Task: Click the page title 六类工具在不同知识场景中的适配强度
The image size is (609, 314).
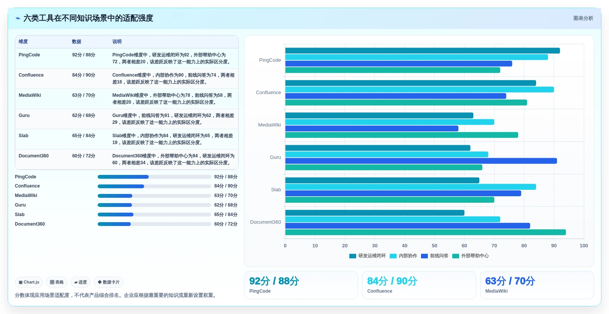Action: (x=88, y=18)
